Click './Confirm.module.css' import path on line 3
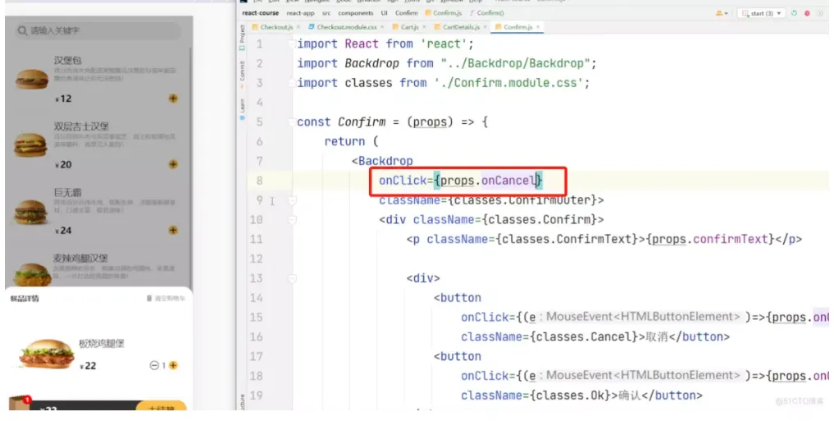Viewport: 834px width, 421px height. tap(508, 83)
